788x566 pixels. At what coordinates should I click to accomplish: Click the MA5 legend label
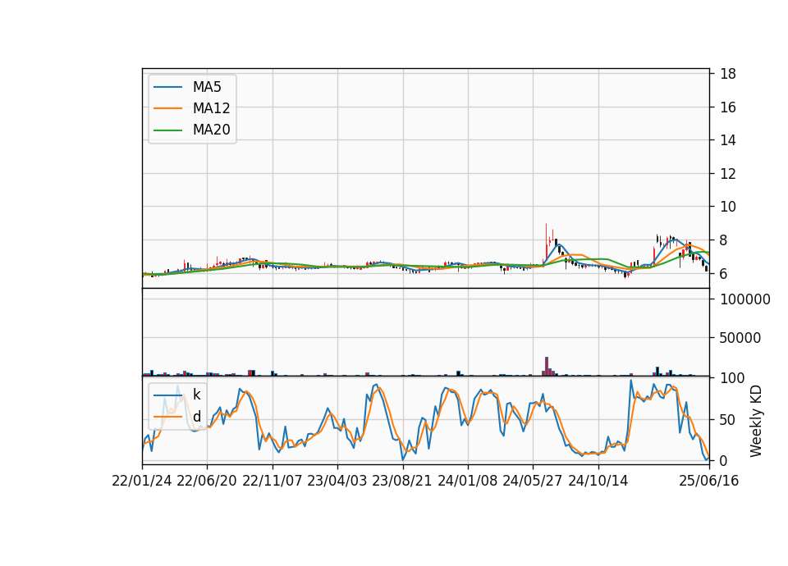207,87
